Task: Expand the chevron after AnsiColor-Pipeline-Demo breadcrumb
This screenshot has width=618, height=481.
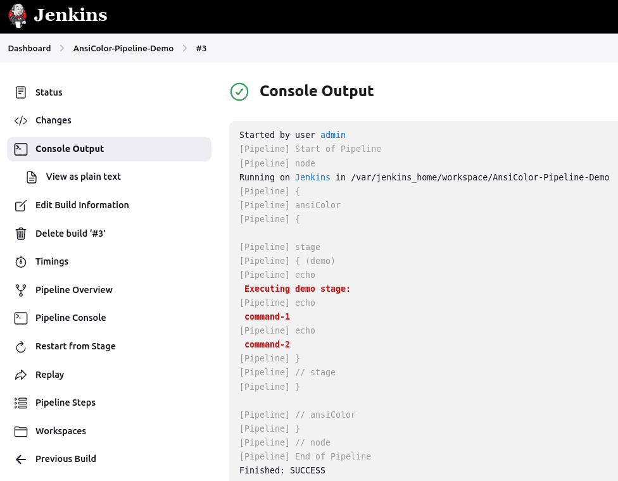Action: (x=185, y=49)
